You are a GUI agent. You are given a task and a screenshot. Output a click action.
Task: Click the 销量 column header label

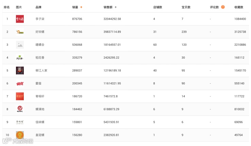(75, 7)
